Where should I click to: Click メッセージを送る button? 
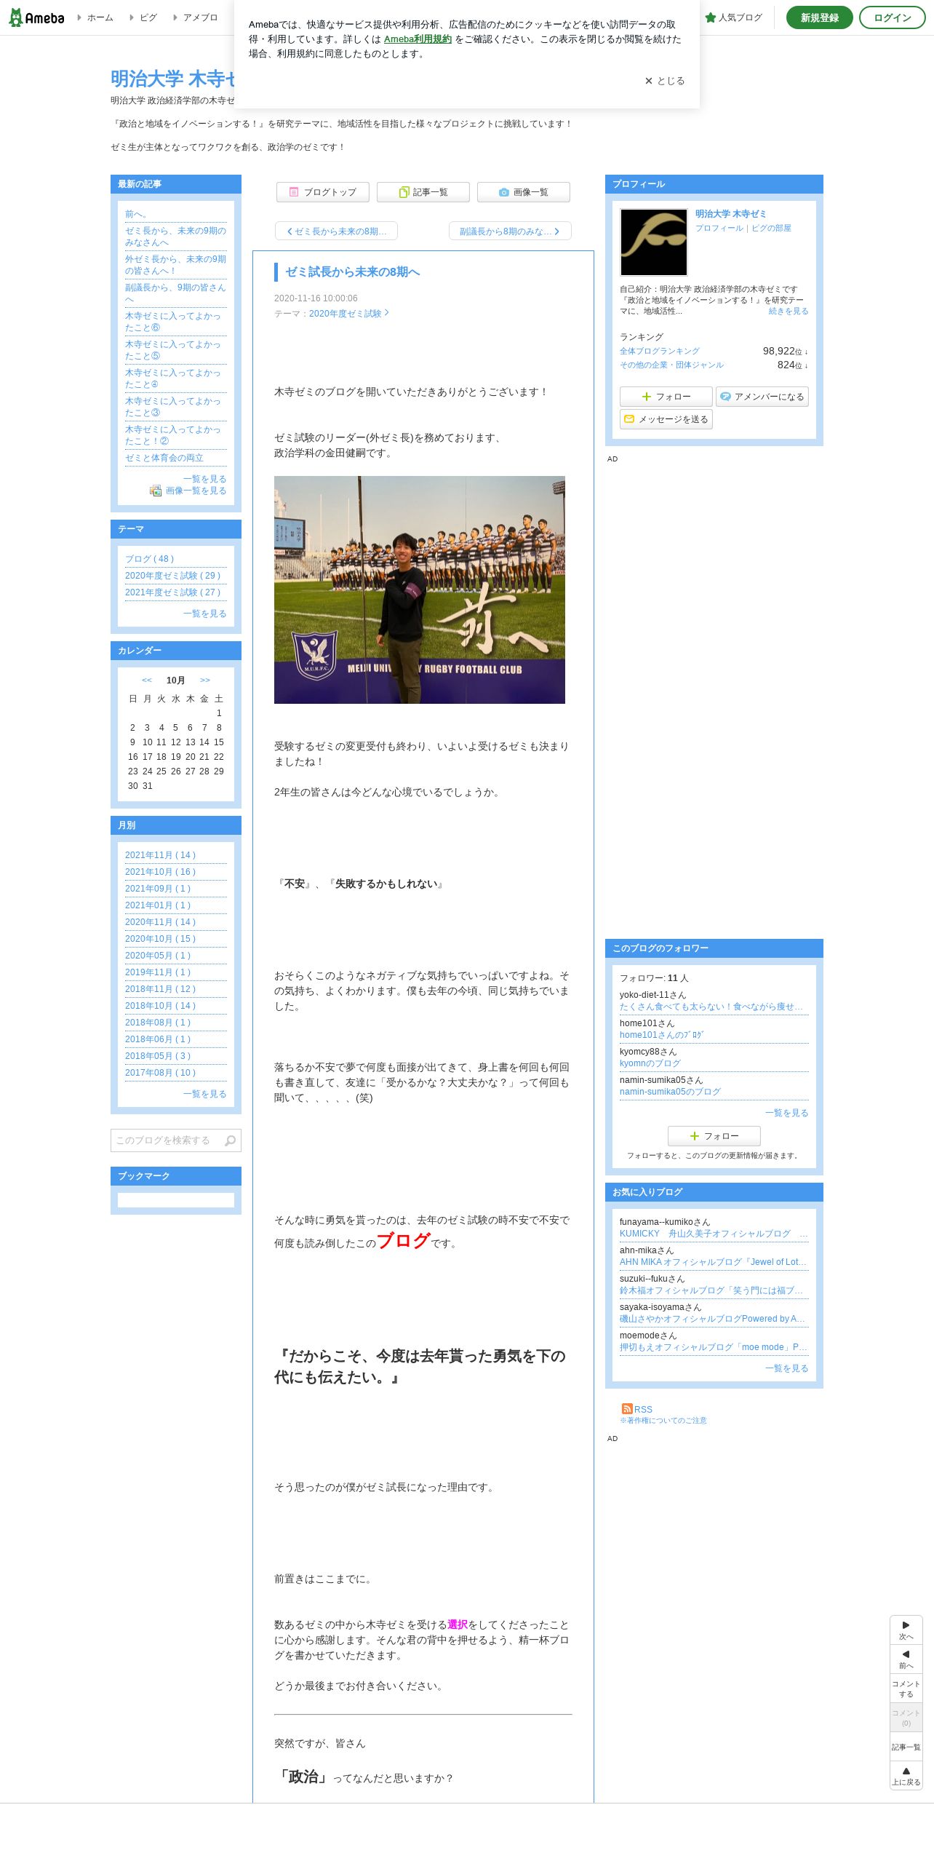[666, 419]
